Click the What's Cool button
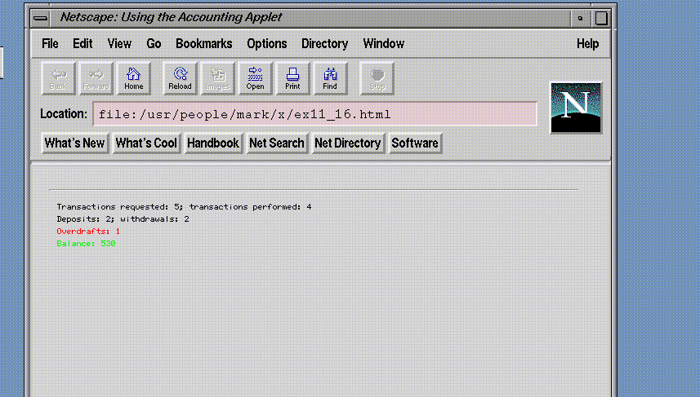700x397 pixels. (x=146, y=143)
